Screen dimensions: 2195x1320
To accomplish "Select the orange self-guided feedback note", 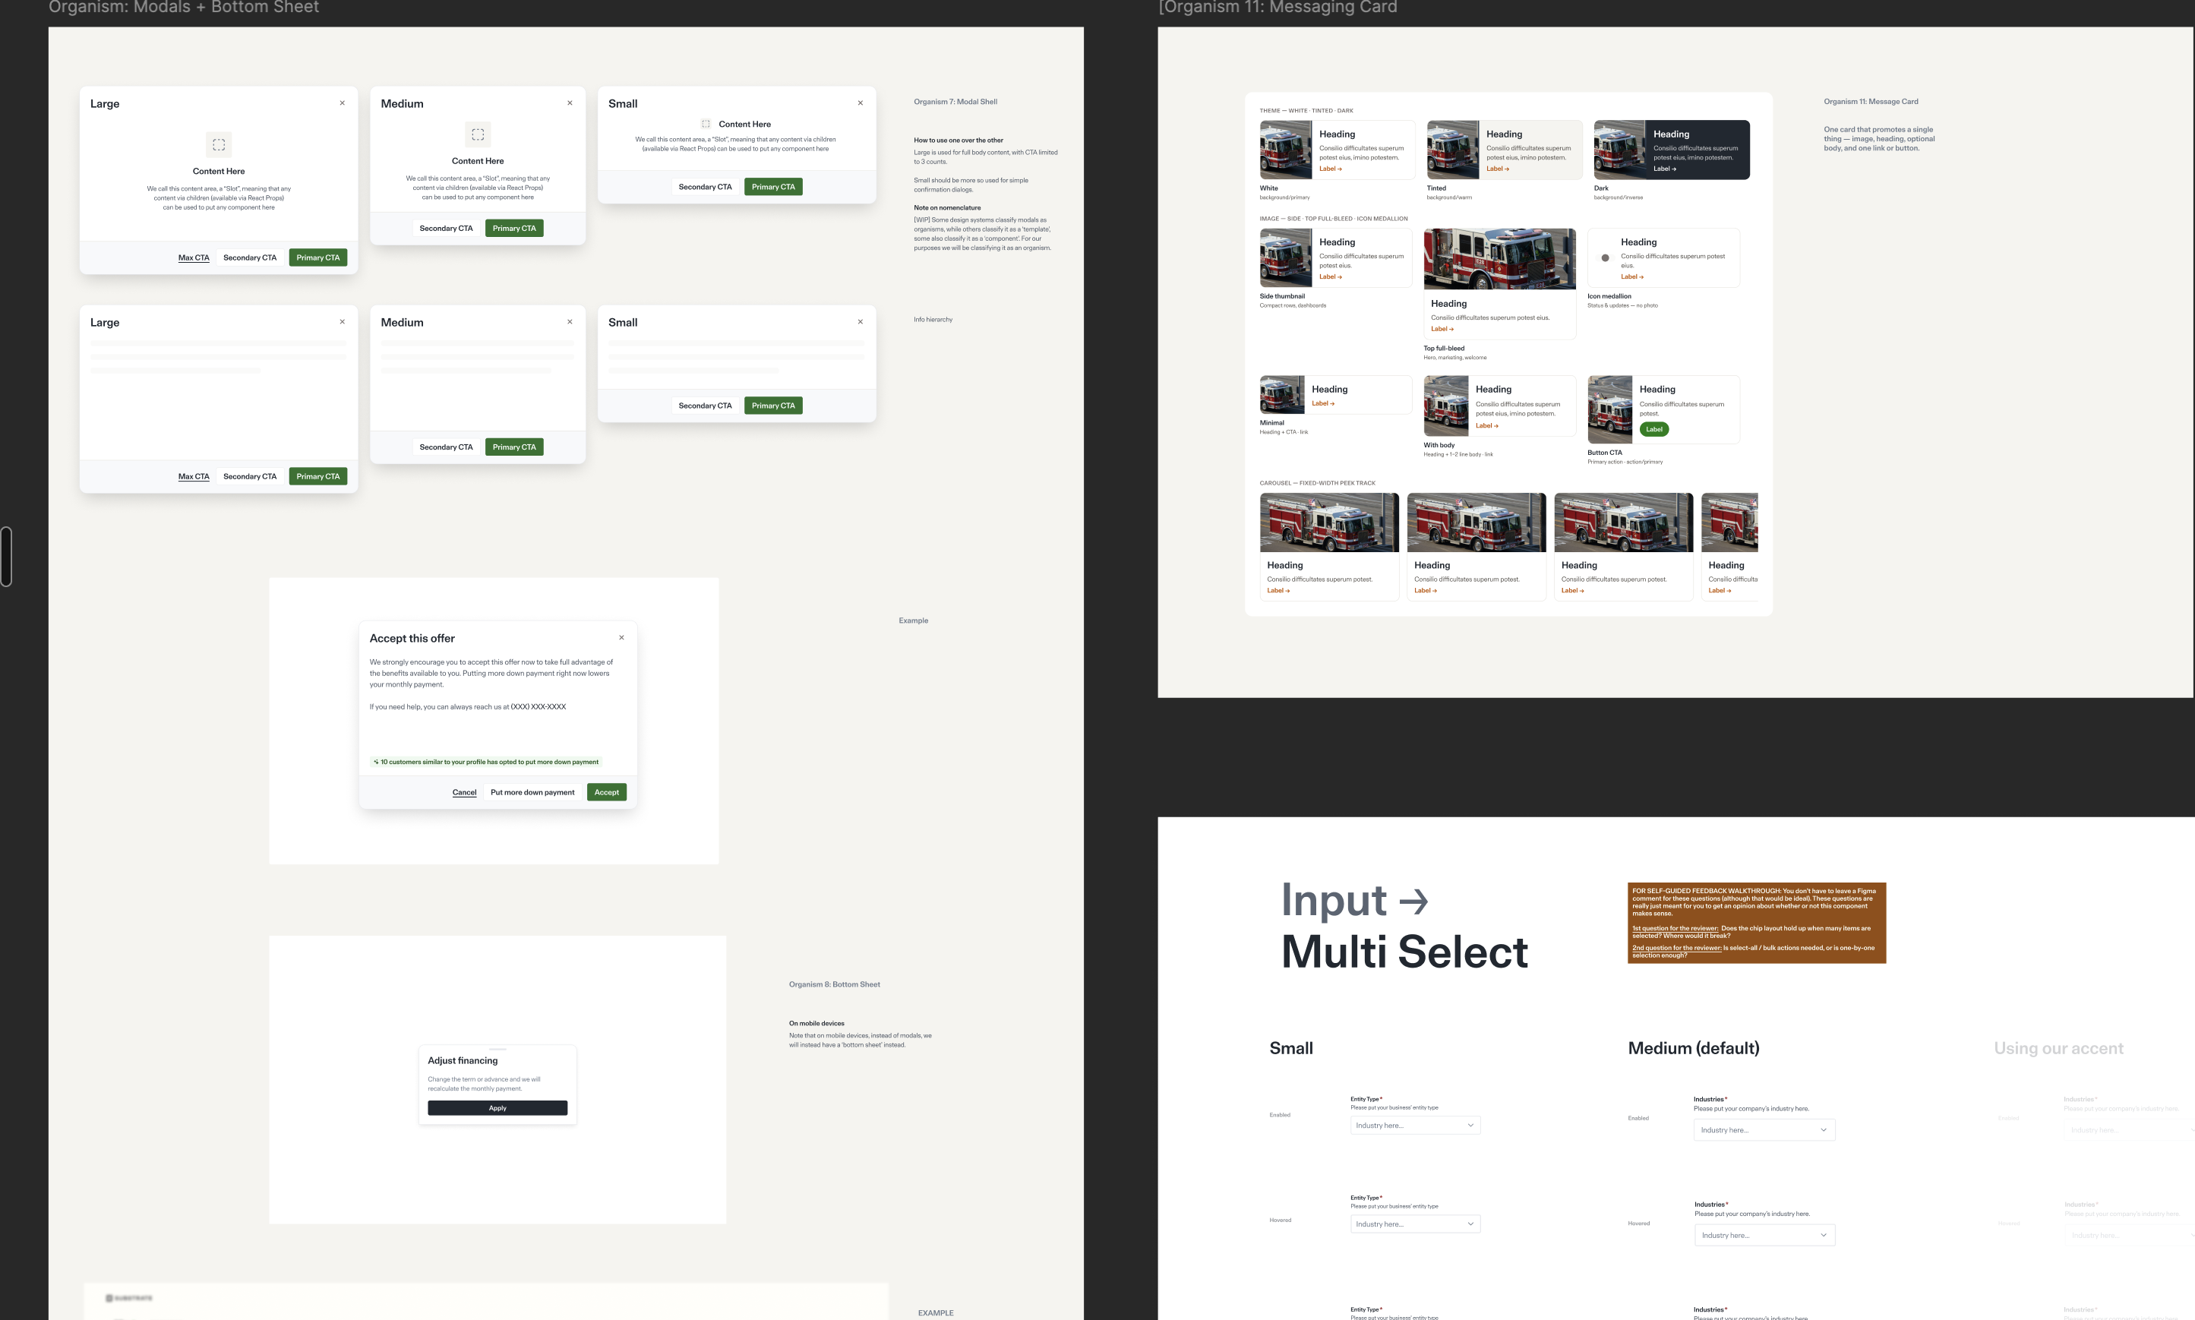I will [1757, 924].
